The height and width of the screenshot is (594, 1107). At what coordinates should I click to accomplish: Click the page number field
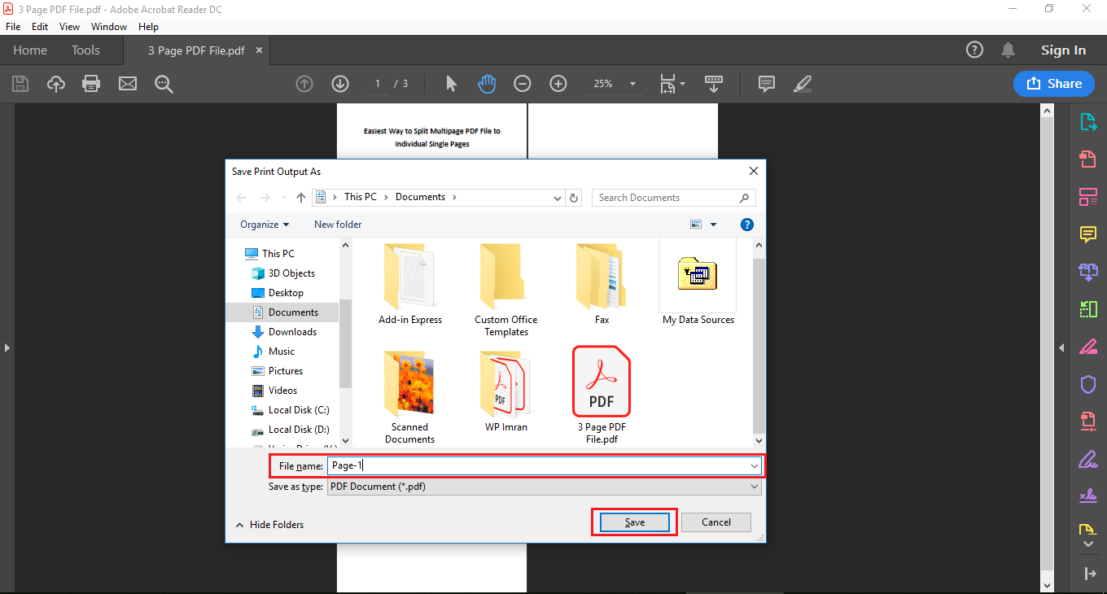(377, 84)
